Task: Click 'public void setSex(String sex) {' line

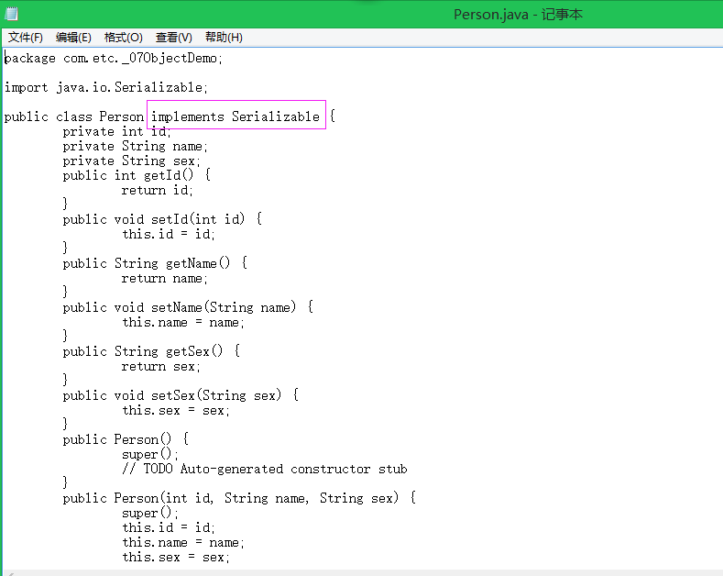Action: point(181,395)
